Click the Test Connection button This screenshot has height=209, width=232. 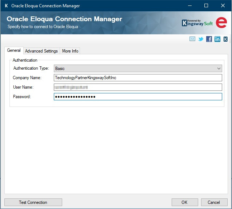click(33, 202)
